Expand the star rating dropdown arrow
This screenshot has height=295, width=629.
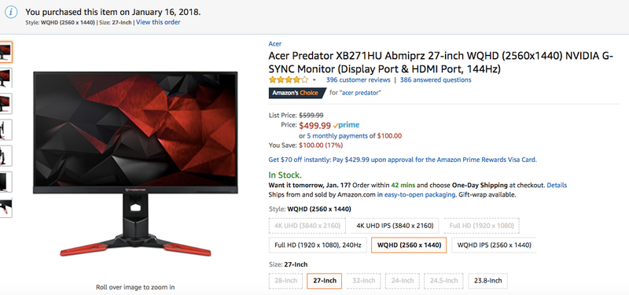click(314, 80)
